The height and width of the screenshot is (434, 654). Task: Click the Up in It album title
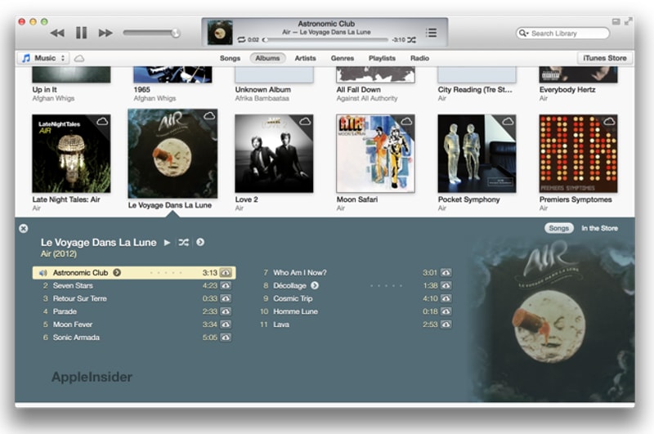tap(45, 90)
